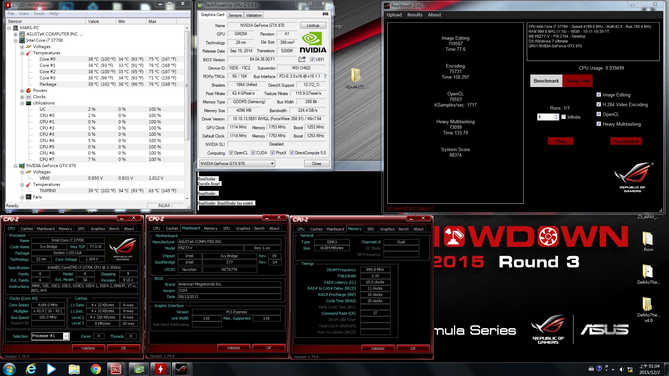669x376 pixels.
Task: Select the Stress Test mode in RealBench
Action: click(577, 81)
